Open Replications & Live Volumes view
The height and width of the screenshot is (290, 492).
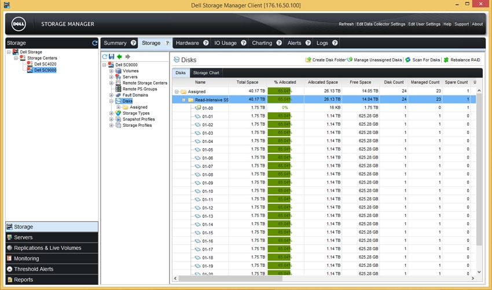tap(52, 248)
